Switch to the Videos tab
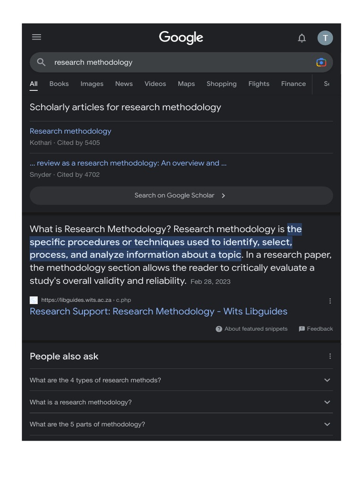The height and width of the screenshot is (484, 363). 155,84
